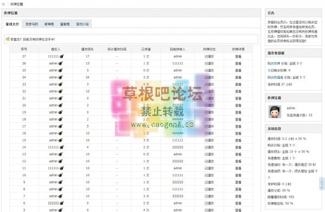Click the loss value 17 in row 27
Screen dimensions: 325x212
click(x=87, y=56)
